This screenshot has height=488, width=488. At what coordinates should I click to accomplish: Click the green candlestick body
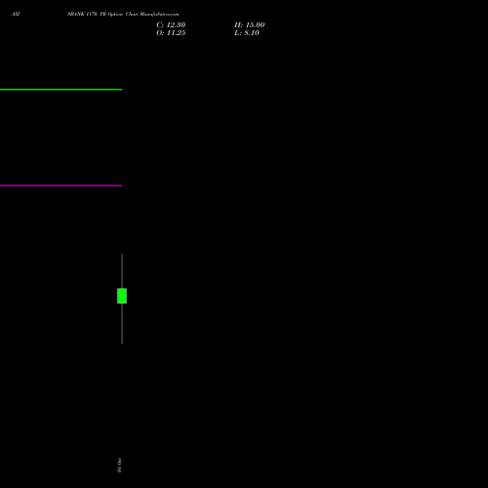tap(122, 296)
